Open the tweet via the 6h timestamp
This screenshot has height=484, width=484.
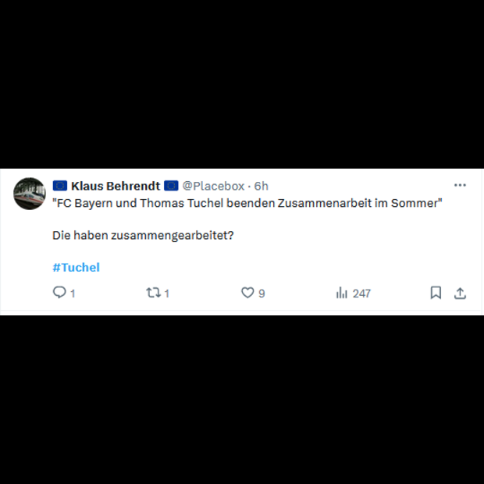pyautogui.click(x=262, y=186)
